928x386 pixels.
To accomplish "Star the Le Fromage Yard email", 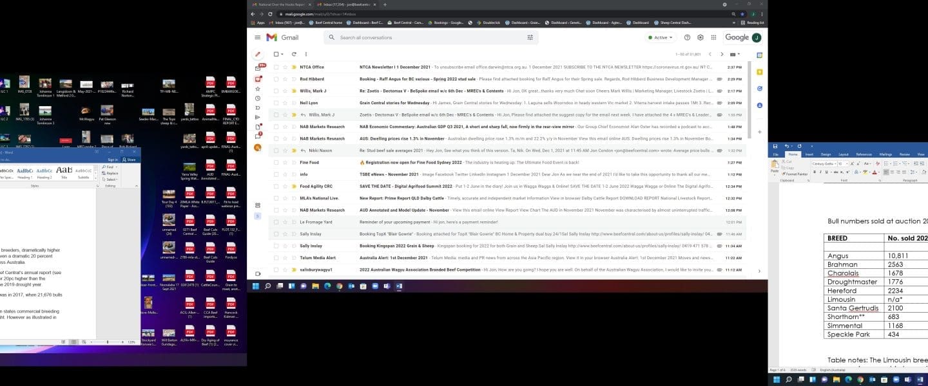I will (x=285, y=222).
